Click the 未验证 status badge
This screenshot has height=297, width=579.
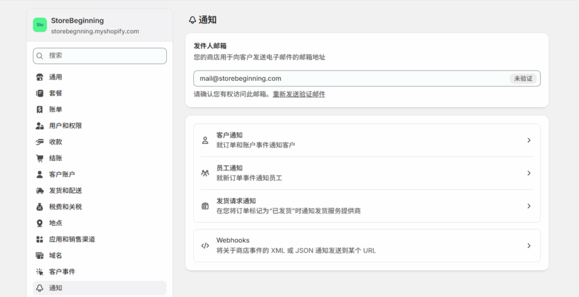tap(523, 78)
